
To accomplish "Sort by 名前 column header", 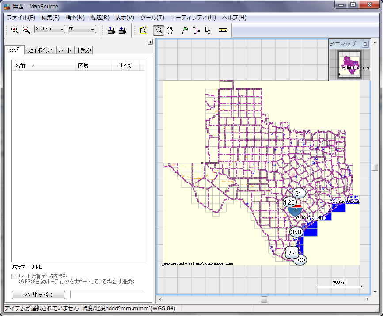I will [x=43, y=66].
